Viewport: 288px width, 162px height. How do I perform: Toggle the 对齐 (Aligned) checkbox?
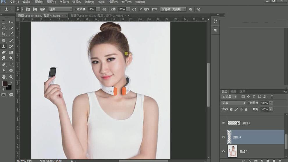141,9
